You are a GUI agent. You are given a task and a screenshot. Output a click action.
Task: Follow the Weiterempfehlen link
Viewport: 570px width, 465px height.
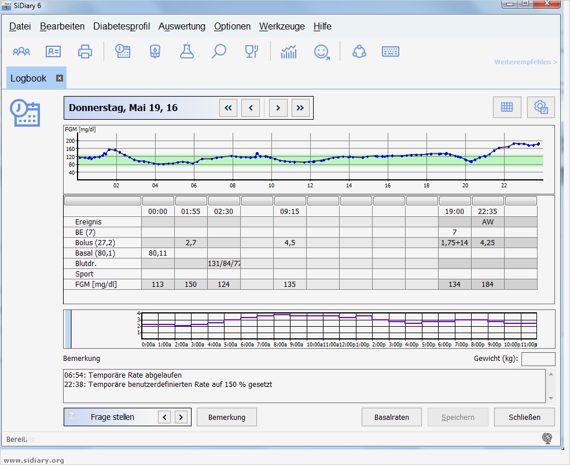point(525,62)
